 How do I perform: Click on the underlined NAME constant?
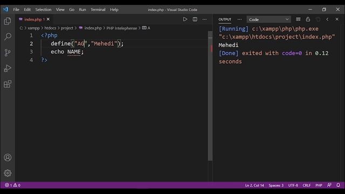(x=74, y=52)
